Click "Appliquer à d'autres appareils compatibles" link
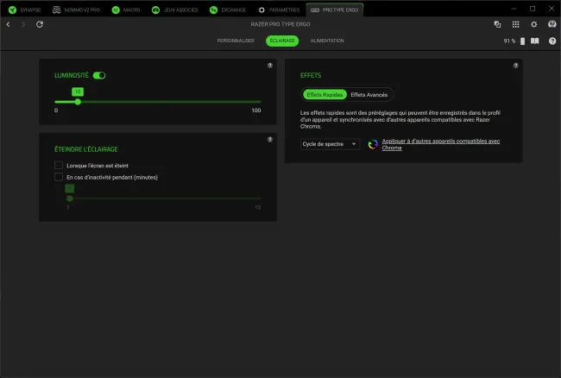Viewport: 561px width, 378px height. [x=441, y=144]
